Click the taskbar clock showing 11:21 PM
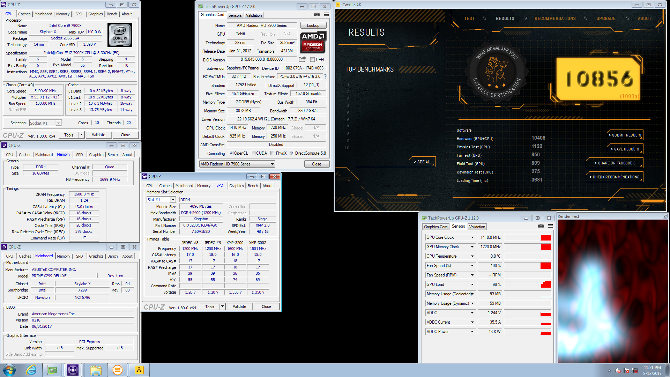This screenshot has height=377, width=670. [x=652, y=370]
